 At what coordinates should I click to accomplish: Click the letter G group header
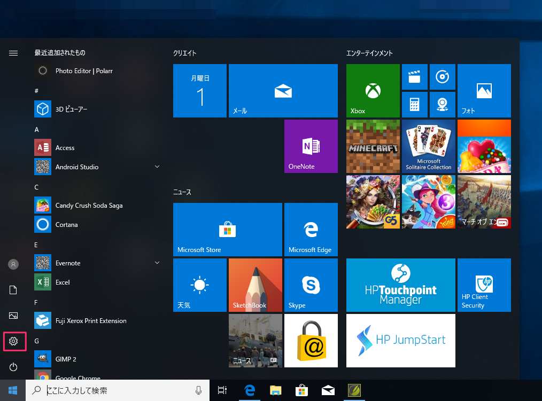(37, 341)
